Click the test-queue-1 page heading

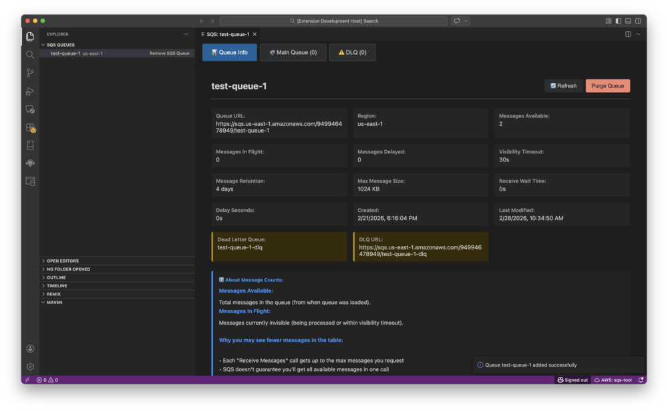click(x=239, y=86)
